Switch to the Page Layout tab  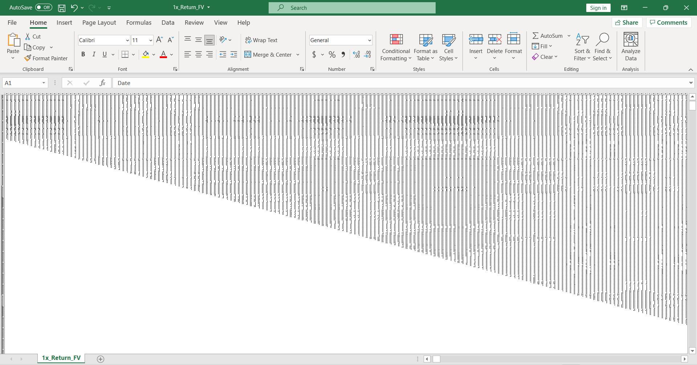[x=99, y=23]
